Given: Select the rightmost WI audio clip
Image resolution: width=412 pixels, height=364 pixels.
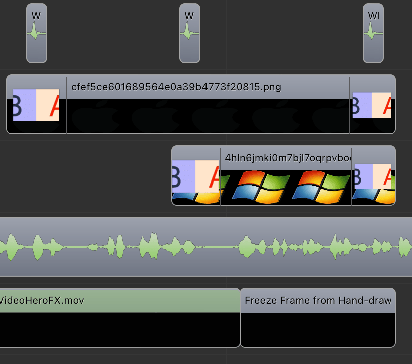Looking at the screenshot, I should pyautogui.click(x=373, y=33).
